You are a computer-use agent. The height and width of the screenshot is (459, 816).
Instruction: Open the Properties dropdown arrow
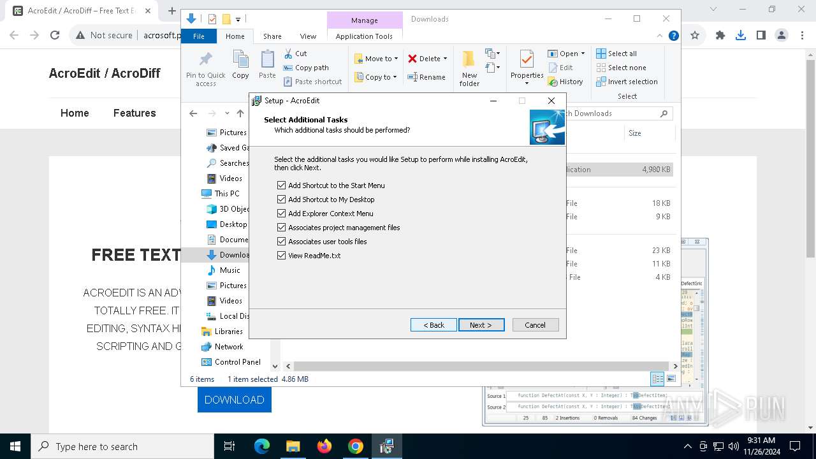click(x=527, y=83)
